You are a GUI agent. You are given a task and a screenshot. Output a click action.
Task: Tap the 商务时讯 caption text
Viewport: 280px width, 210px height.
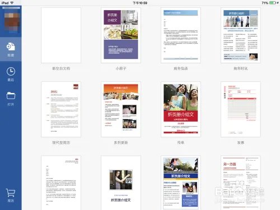point(241,68)
